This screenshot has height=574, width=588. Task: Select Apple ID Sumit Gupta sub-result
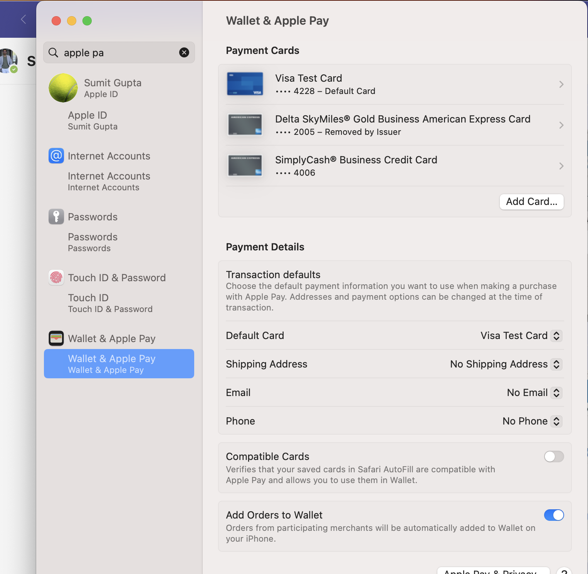119,121
